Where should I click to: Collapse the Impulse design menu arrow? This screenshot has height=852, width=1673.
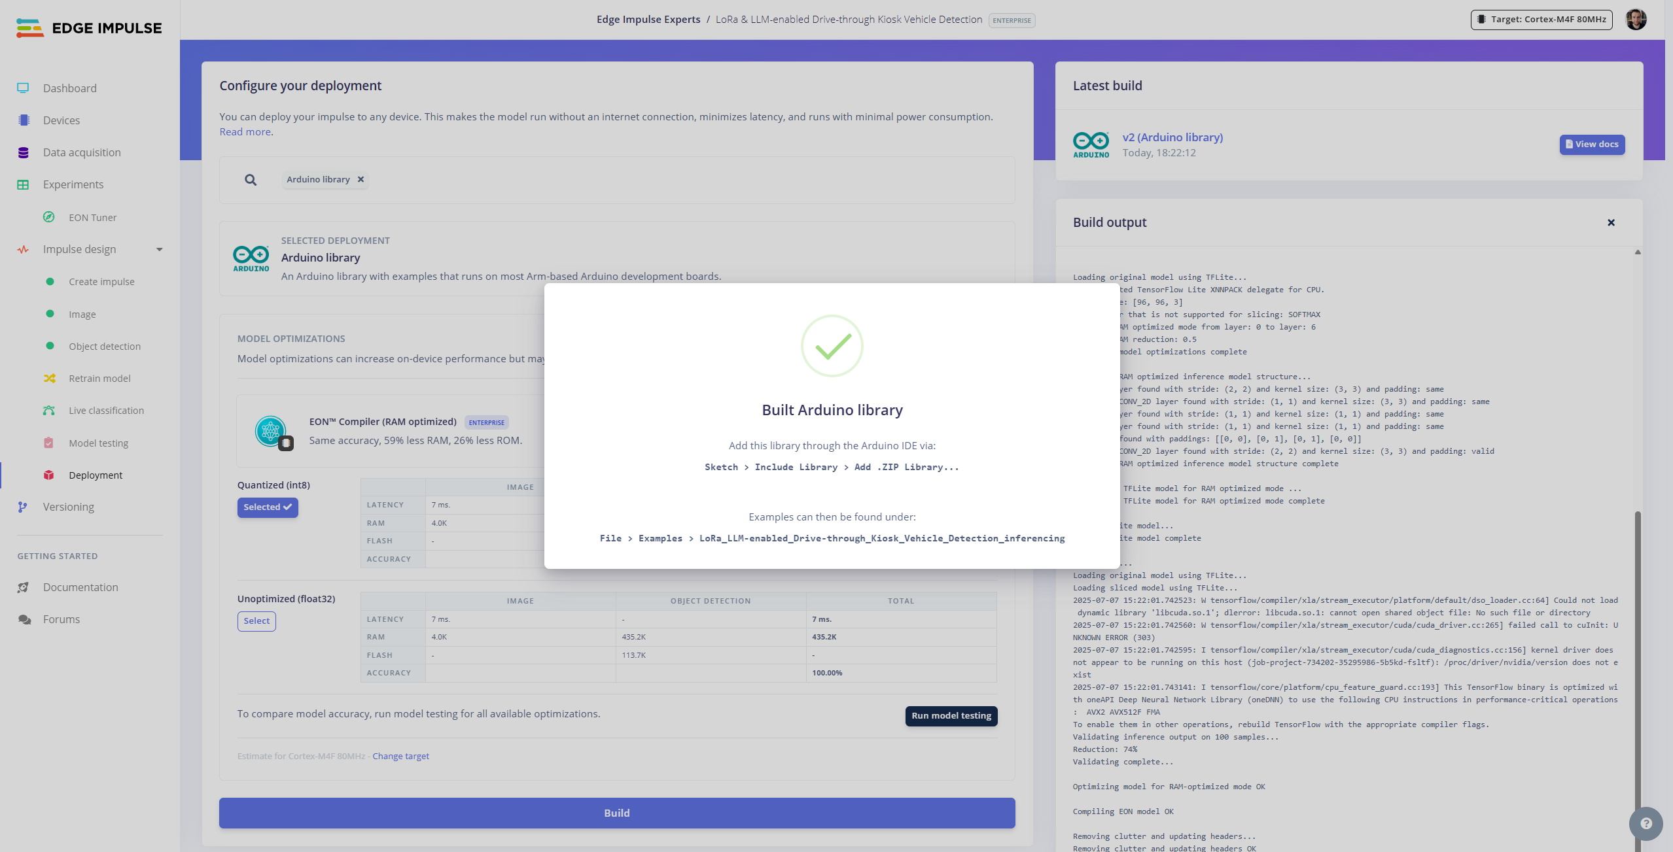click(x=159, y=249)
